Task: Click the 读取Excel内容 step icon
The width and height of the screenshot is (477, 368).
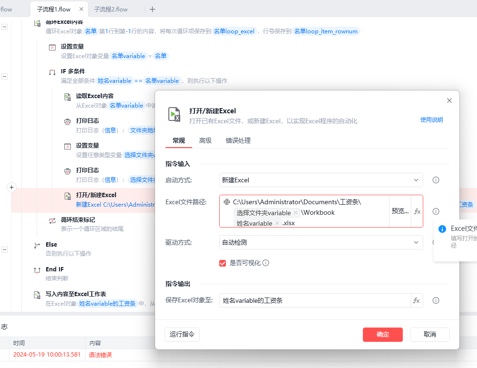Action: click(x=68, y=97)
